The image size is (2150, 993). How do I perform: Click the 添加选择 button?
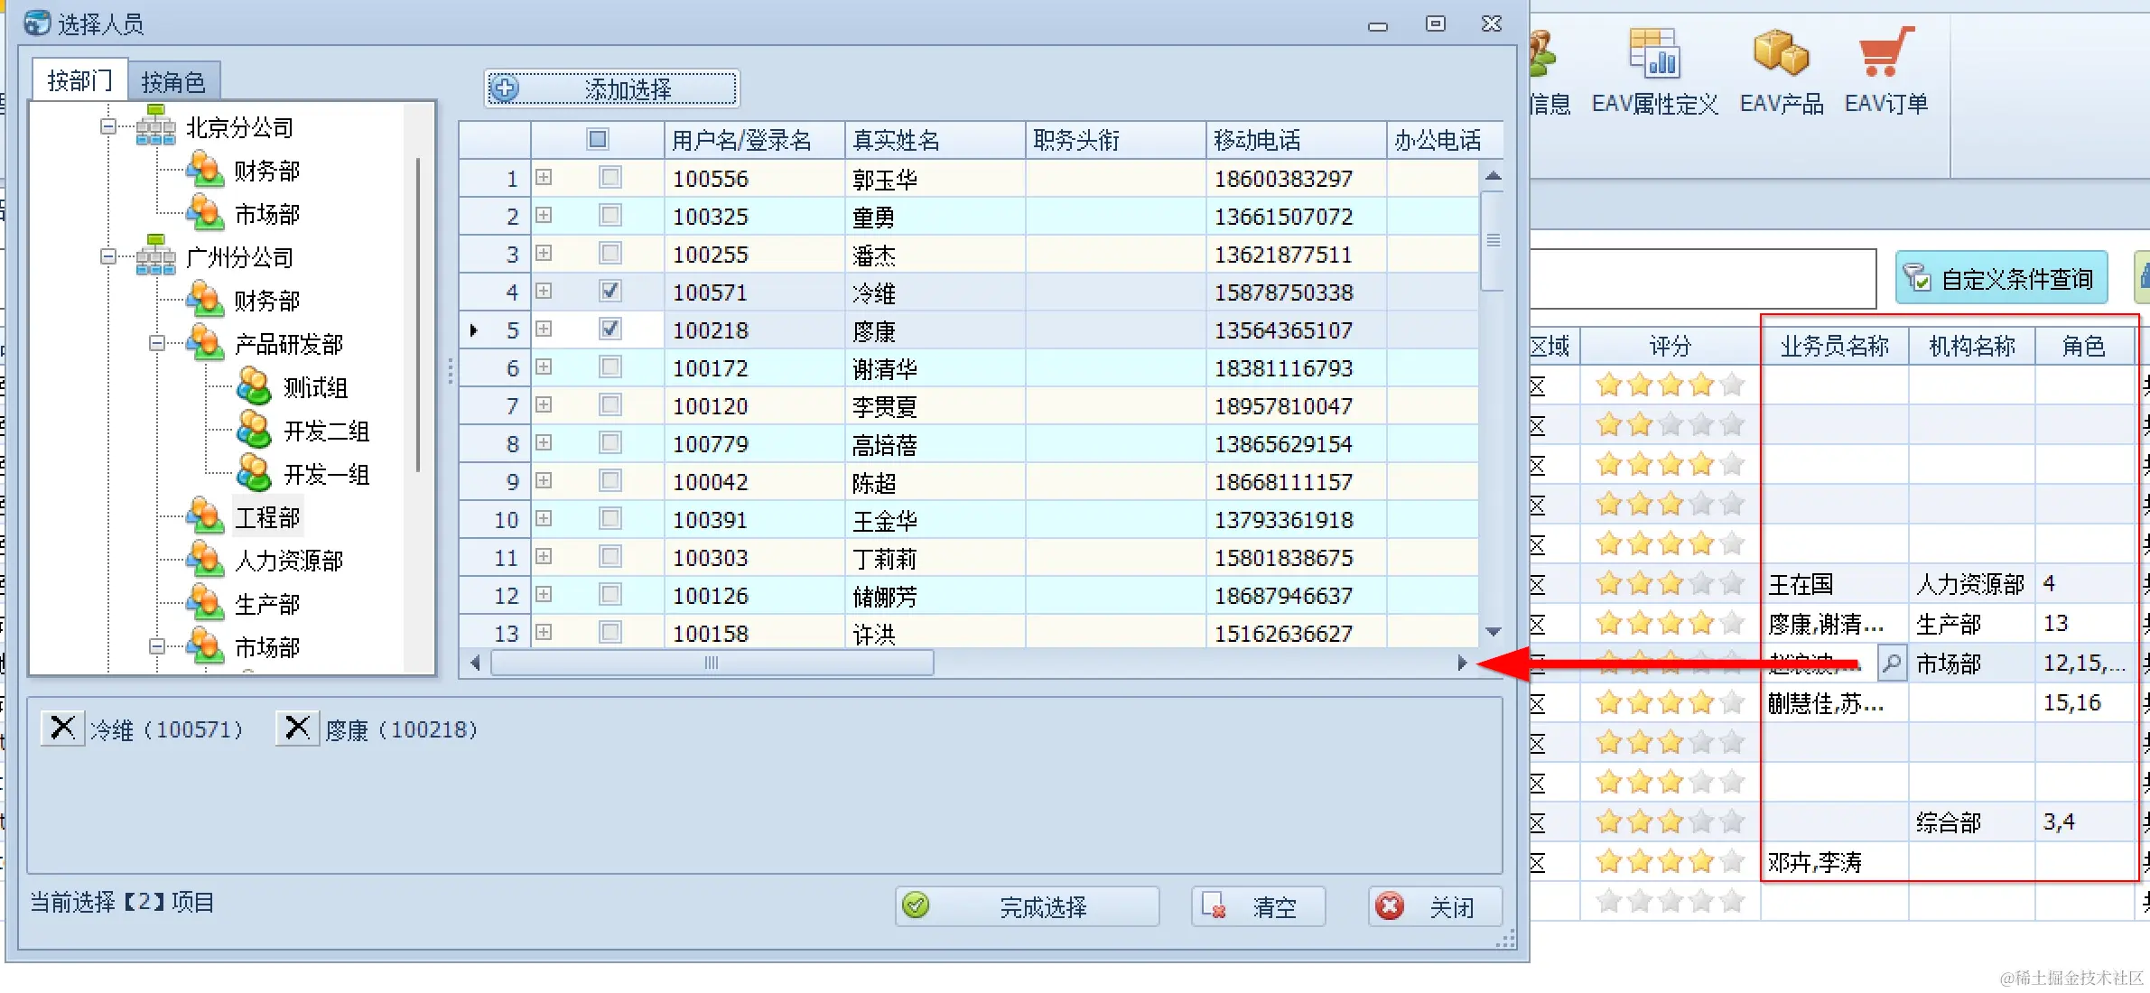click(612, 88)
